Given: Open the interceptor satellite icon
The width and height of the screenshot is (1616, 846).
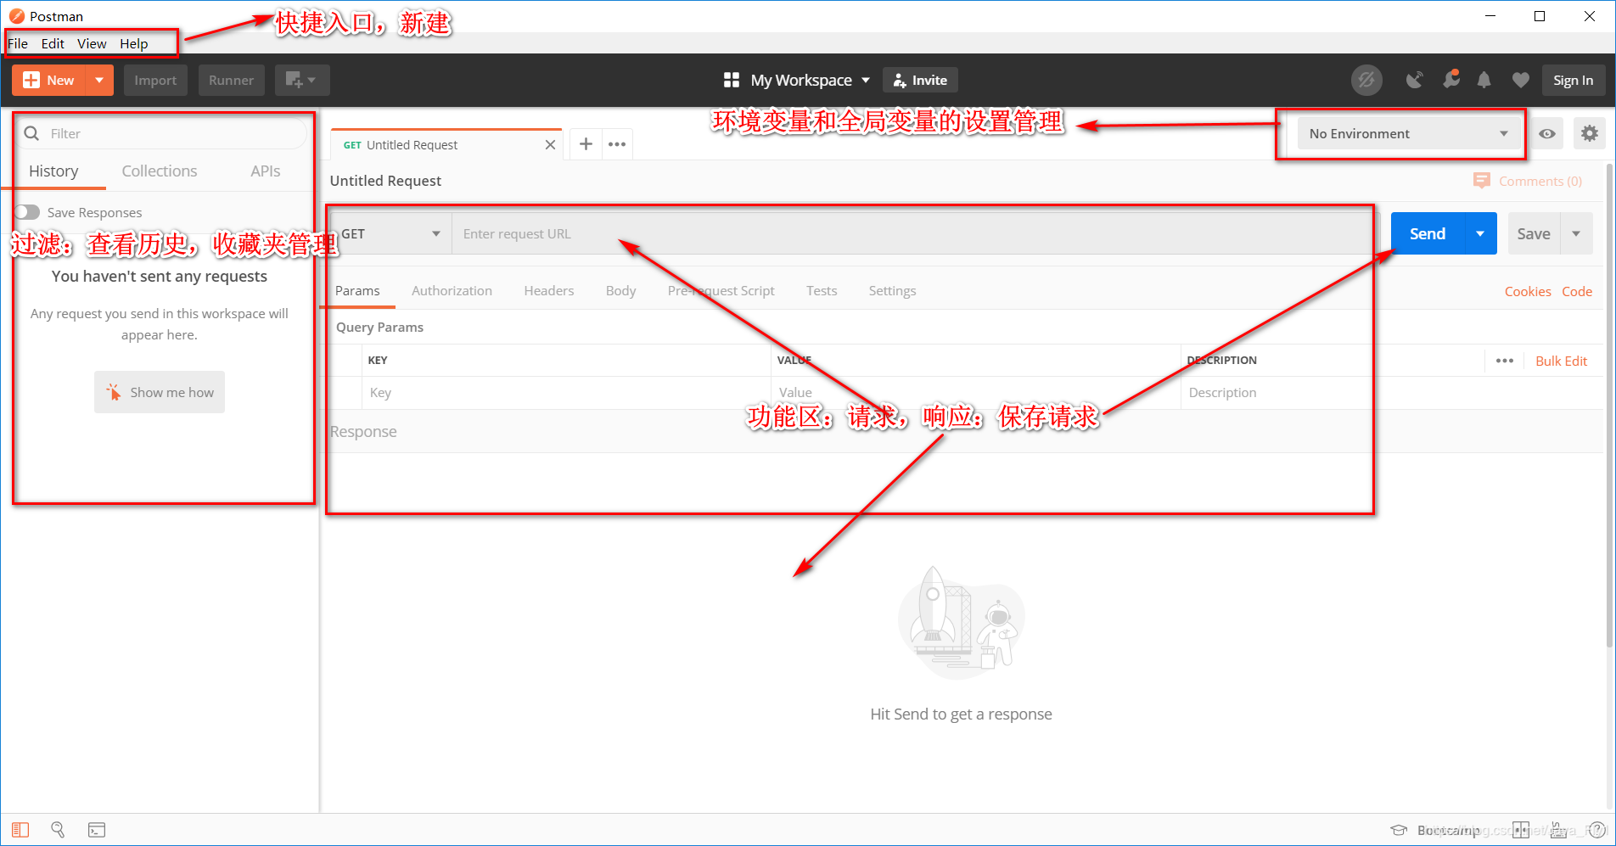Looking at the screenshot, I should (1414, 80).
